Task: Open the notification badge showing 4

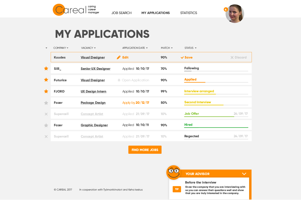Action: (226, 9)
